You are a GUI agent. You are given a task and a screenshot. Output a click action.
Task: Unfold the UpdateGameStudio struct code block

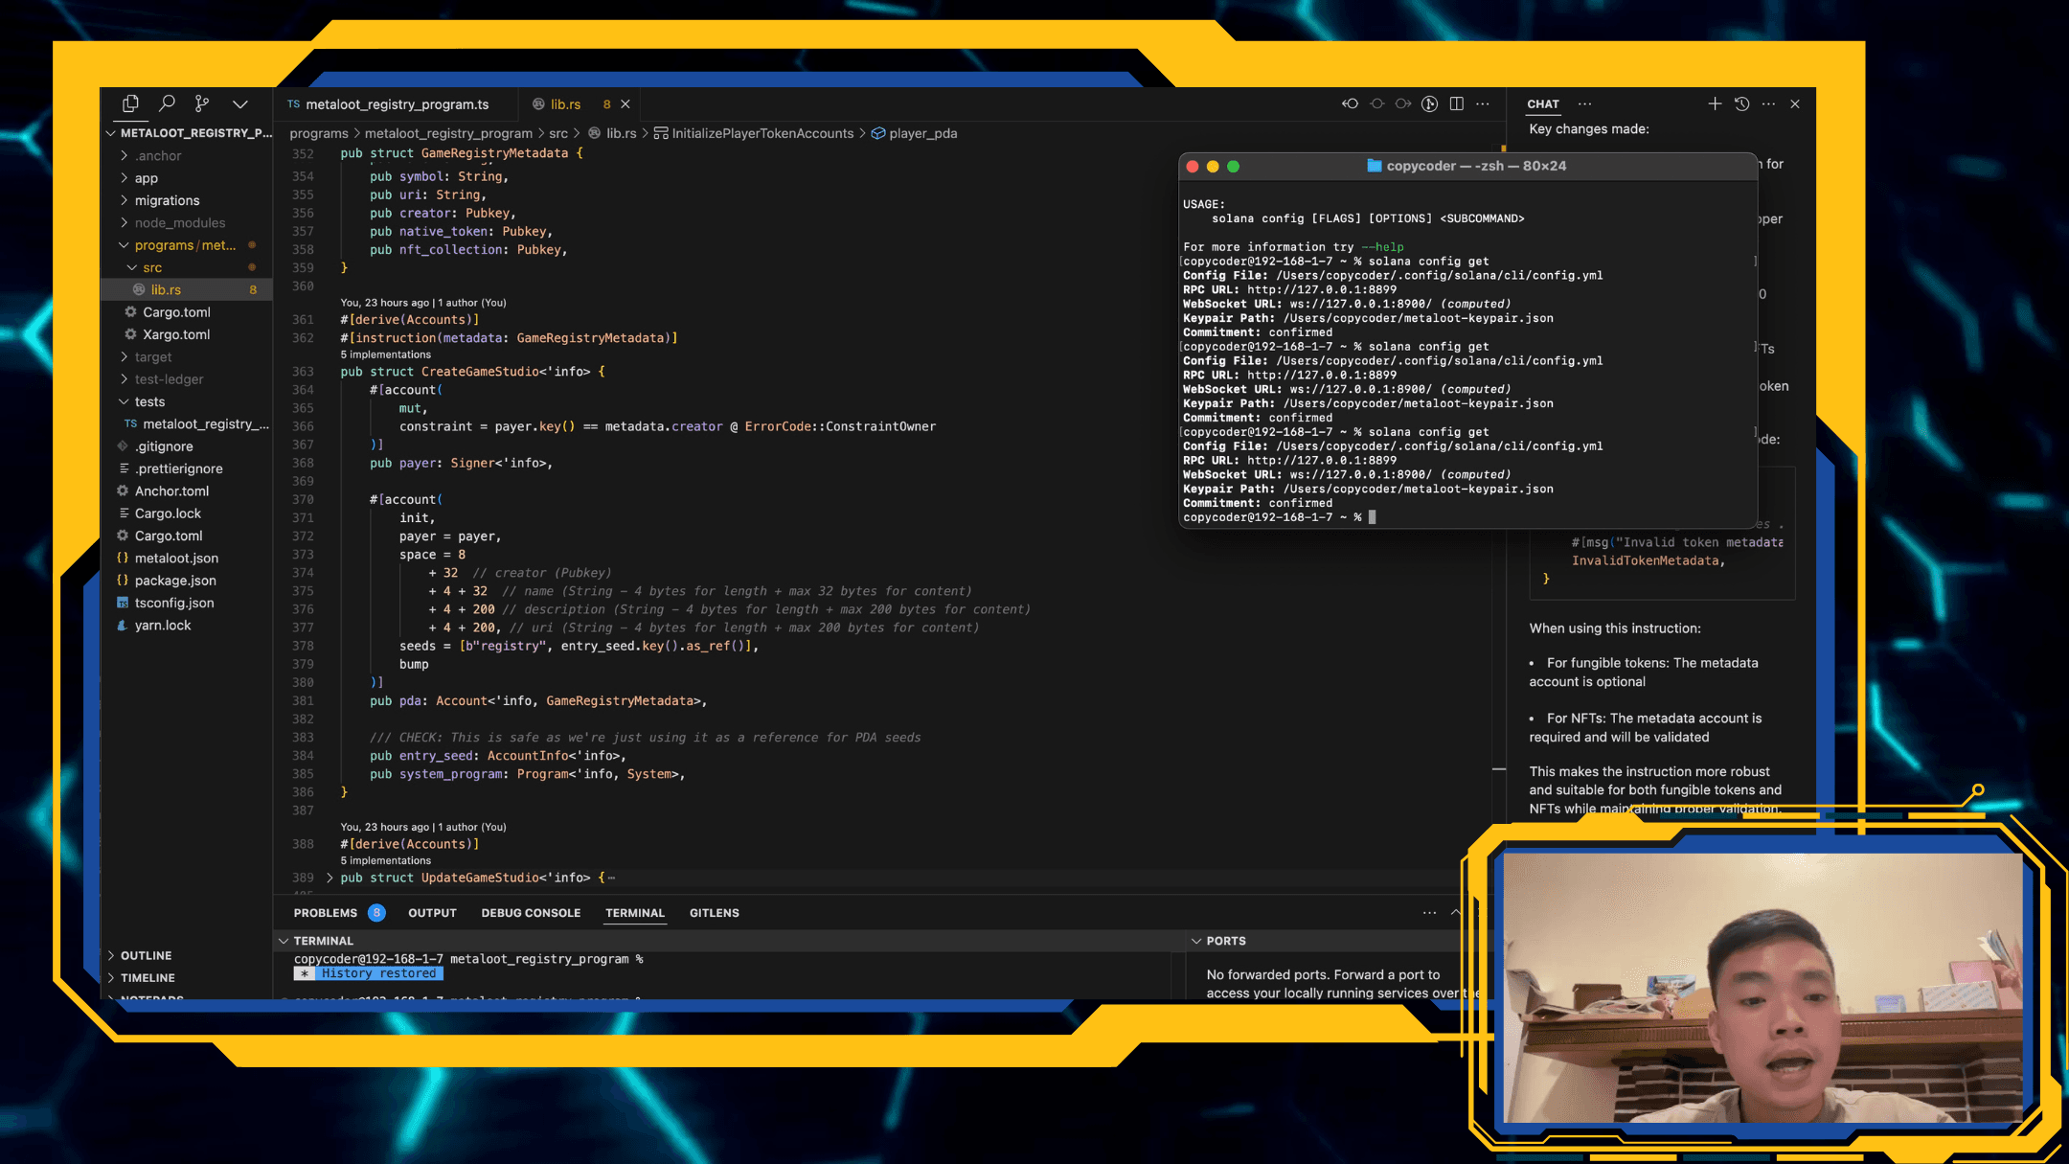coord(330,878)
